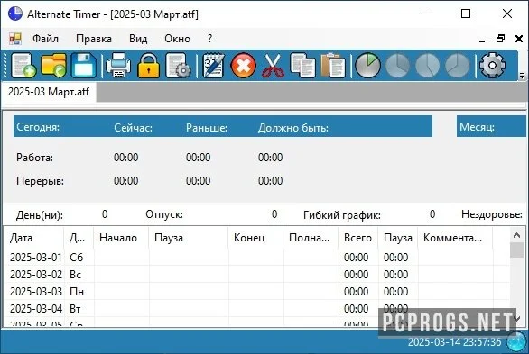
Task: Edit entry with notepad and pen icon
Action: coord(213,65)
